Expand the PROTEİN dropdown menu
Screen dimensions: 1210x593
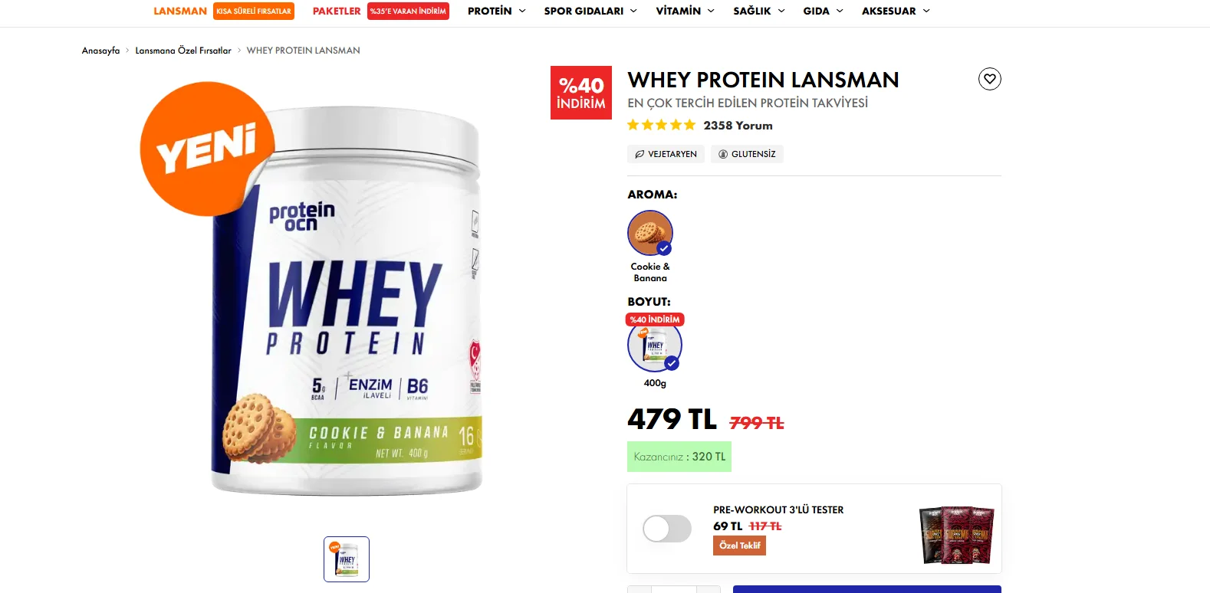(x=497, y=11)
